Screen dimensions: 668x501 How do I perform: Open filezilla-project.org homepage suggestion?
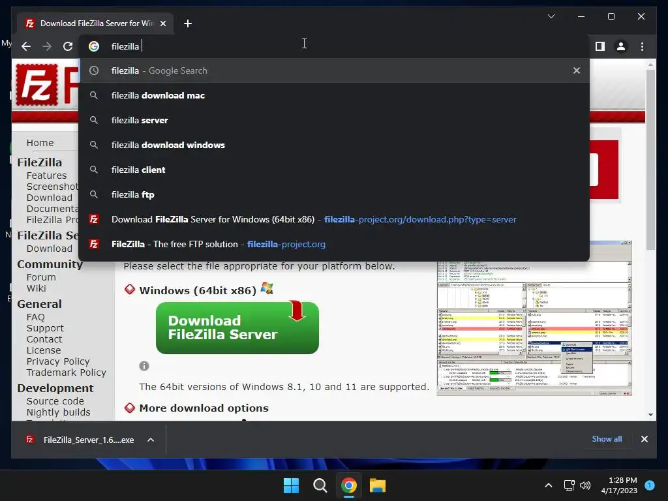(333, 244)
